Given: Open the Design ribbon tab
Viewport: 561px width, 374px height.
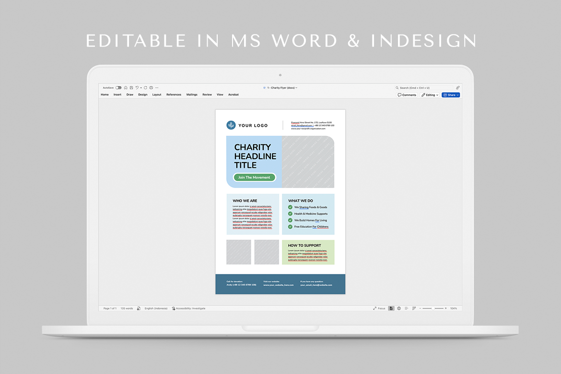Looking at the screenshot, I should 143,95.
